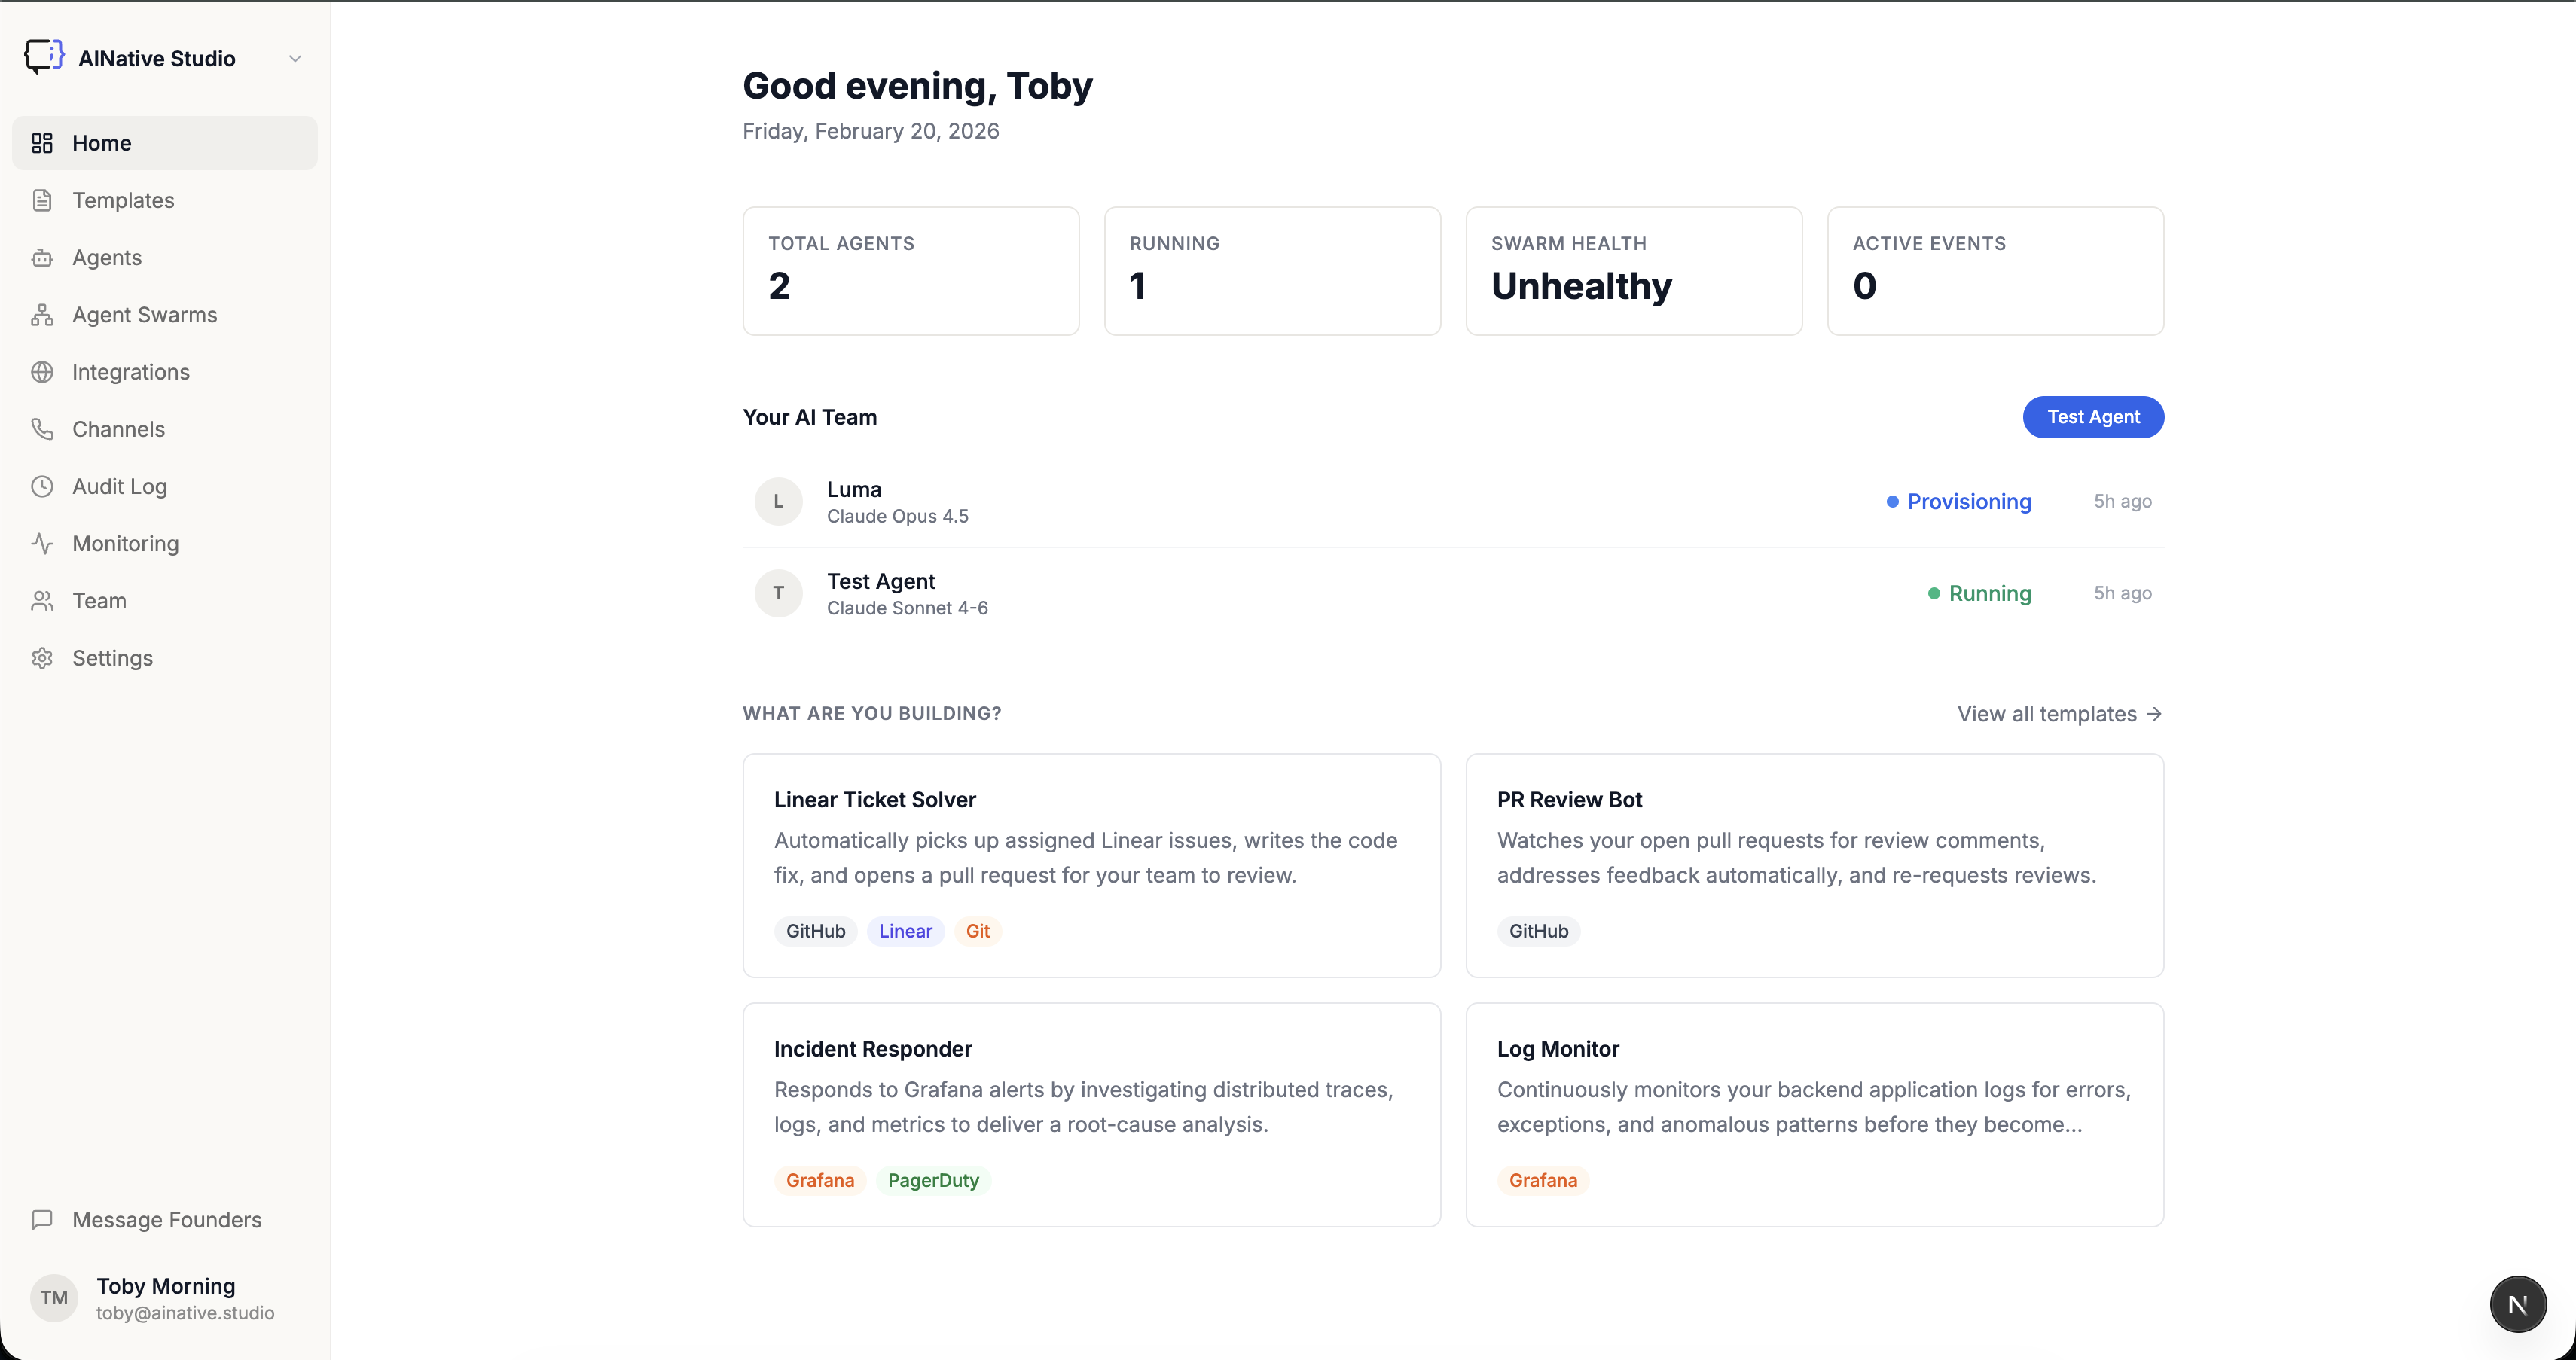Click the Audit Log clock icon
The height and width of the screenshot is (1360, 2576).
(42, 486)
